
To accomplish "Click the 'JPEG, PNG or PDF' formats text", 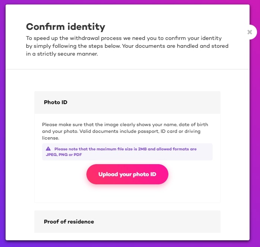I will tap(64, 154).
